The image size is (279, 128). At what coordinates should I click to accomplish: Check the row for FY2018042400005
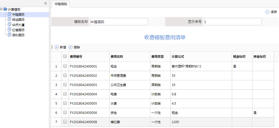[x=65, y=103]
